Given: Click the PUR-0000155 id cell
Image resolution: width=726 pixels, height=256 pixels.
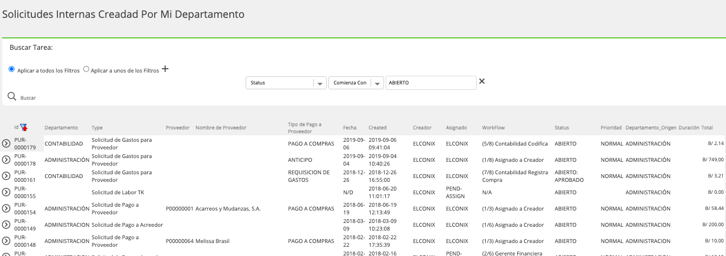Looking at the screenshot, I should click(x=25, y=192).
